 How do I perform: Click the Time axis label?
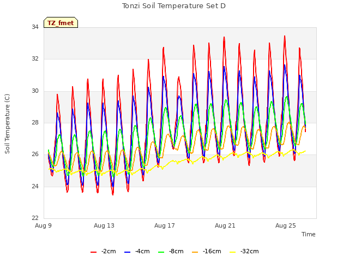click(308, 234)
